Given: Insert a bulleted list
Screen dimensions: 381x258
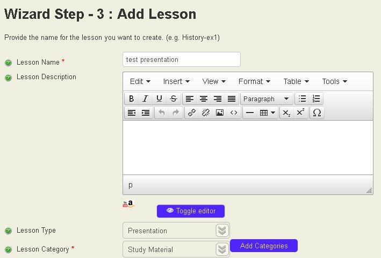Looking at the screenshot, I should 302,99.
